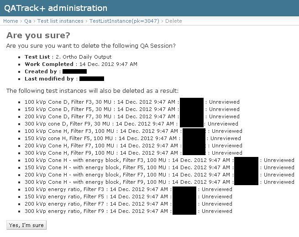Click the redacted Created by user
Image resolution: width=299 pixels, height=237 pixels.
(x=74, y=71)
